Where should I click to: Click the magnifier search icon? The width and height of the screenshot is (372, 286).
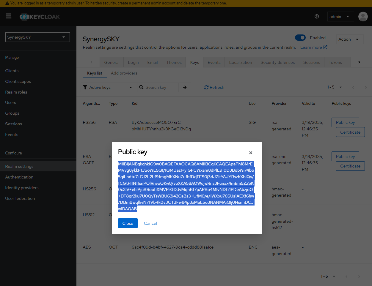tap(142, 87)
